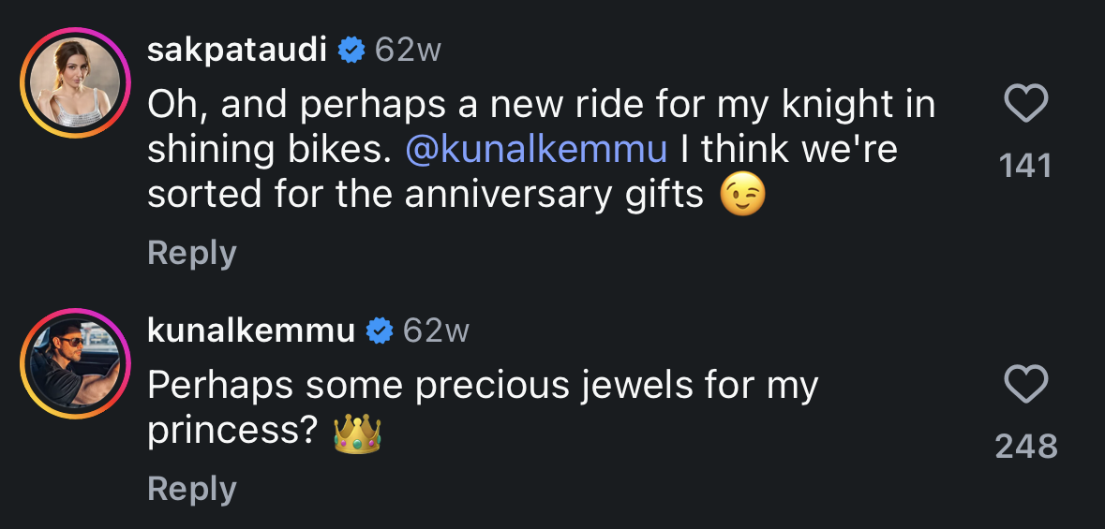Reply to kunalkemmu's comment
This screenshot has width=1105, height=529.
192,489
